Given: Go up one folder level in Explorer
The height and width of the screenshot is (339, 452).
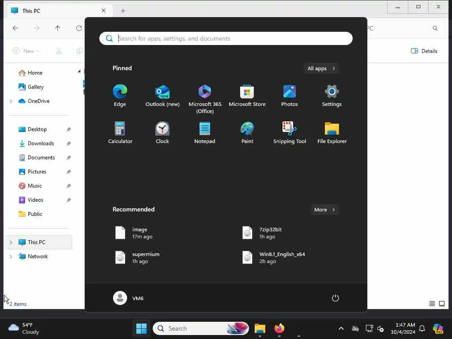Looking at the screenshot, I should (58, 28).
